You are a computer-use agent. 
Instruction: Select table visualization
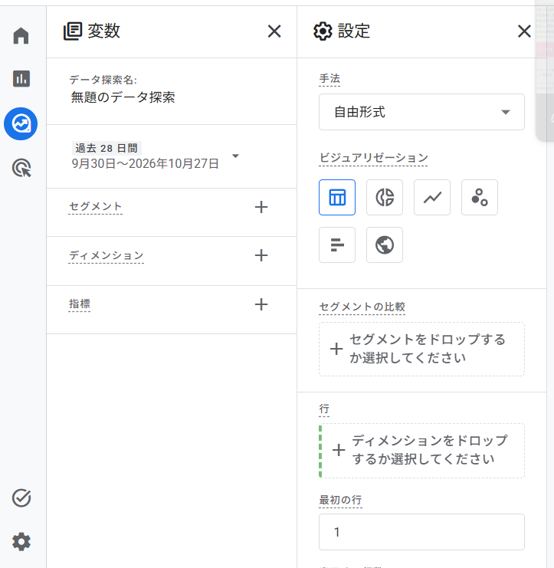[337, 198]
